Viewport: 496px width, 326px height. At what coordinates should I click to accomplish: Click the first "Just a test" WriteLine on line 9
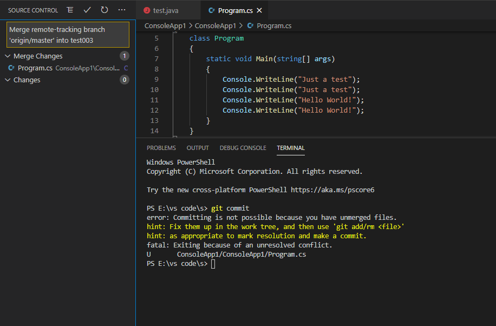tap(291, 80)
